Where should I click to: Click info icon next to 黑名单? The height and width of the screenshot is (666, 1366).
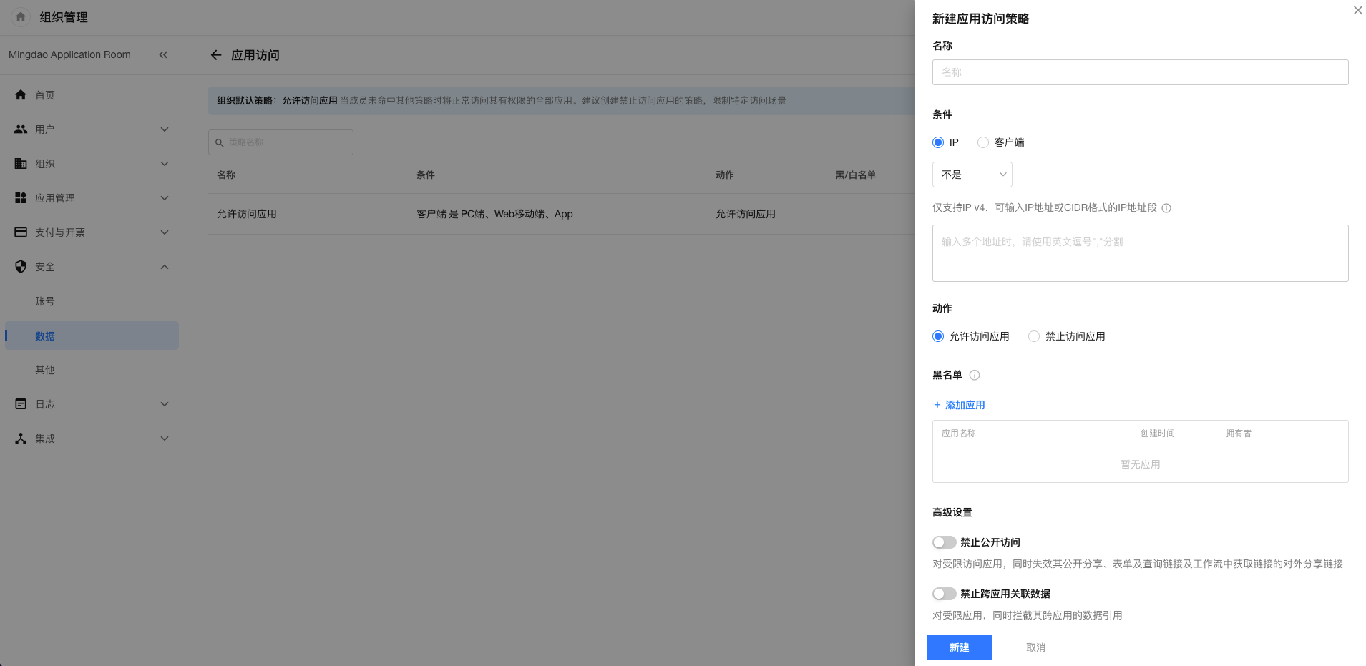point(974,375)
